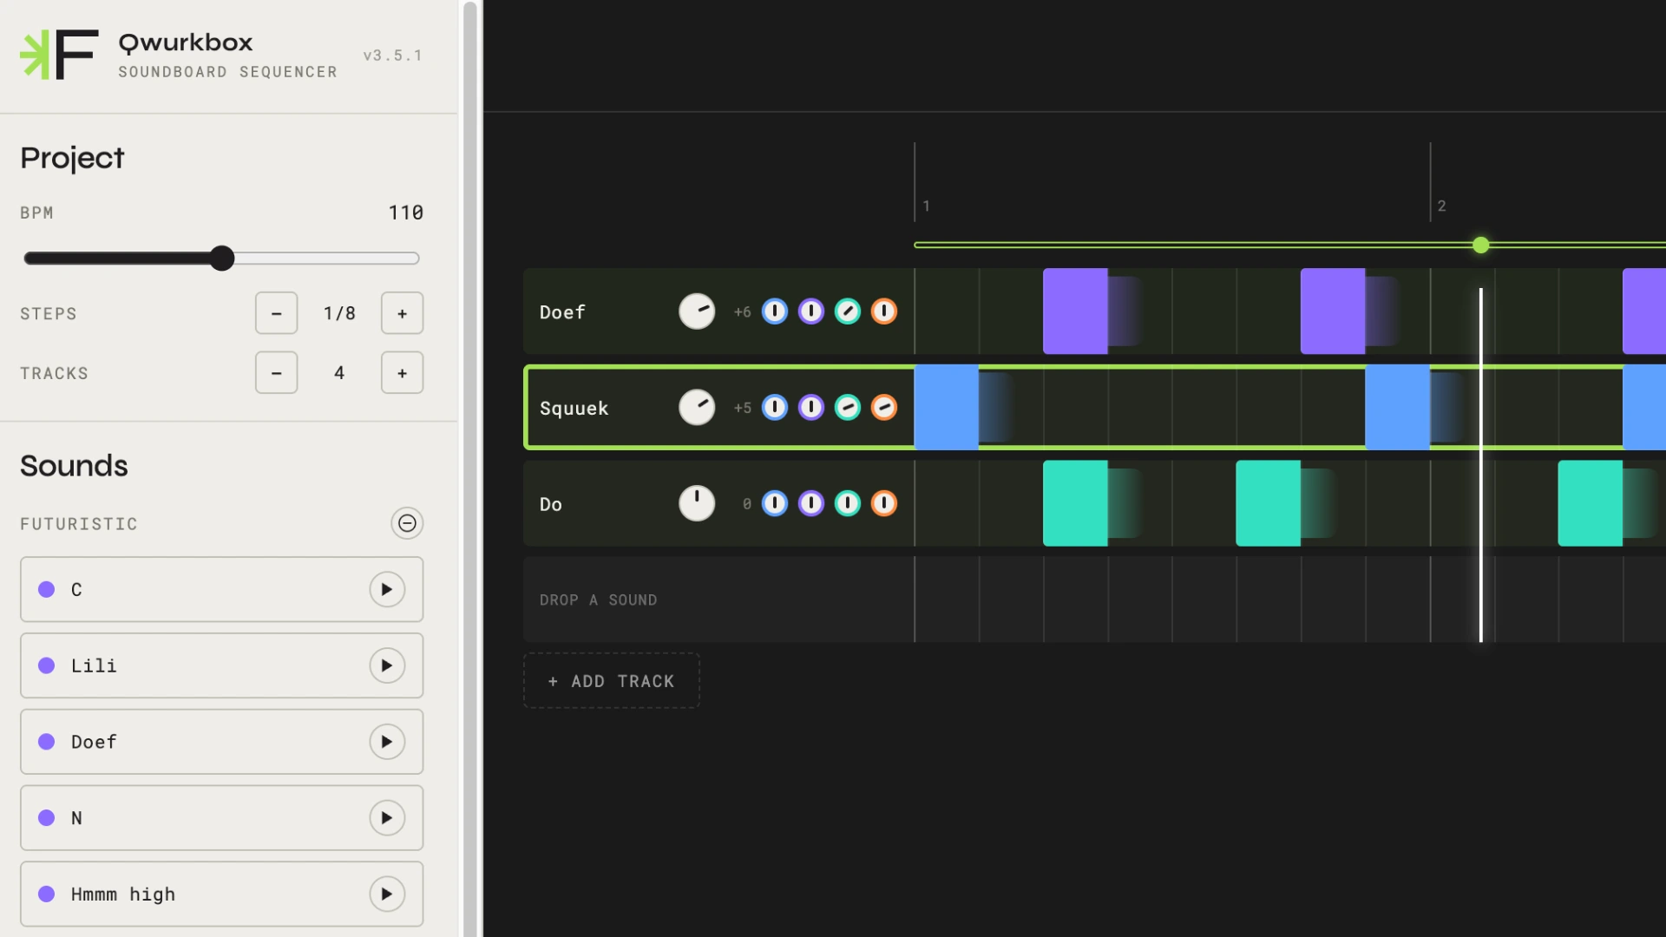Viewport: 1666px width, 937px height.
Task: Toggle first teal step on Do track
Action: 1075,503
